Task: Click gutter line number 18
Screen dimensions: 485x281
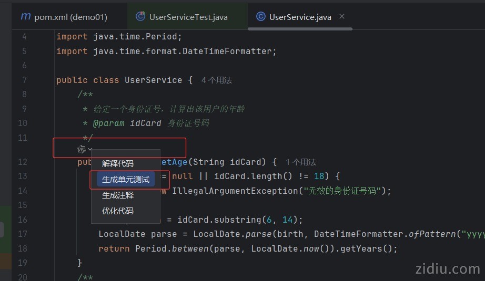Action: click(x=22, y=248)
